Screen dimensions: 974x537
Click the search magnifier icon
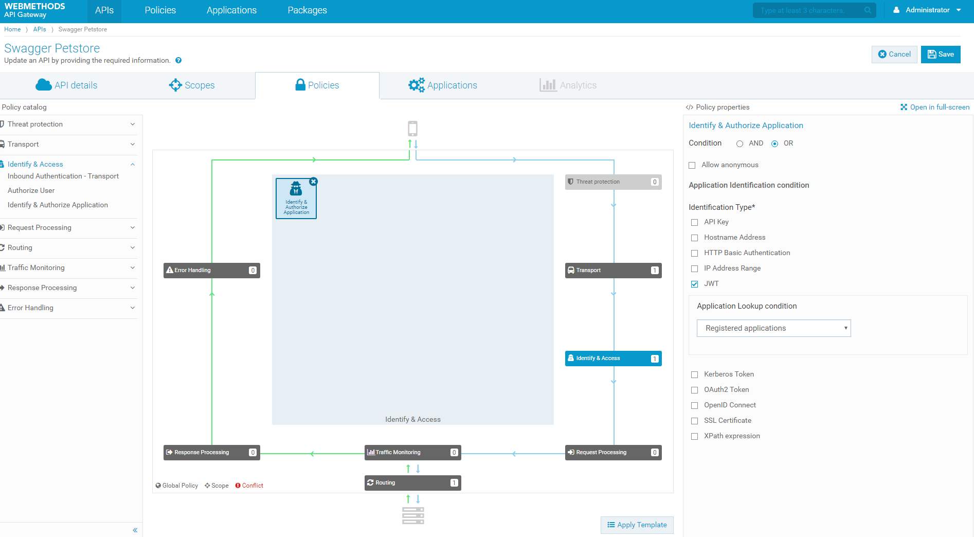[868, 10]
